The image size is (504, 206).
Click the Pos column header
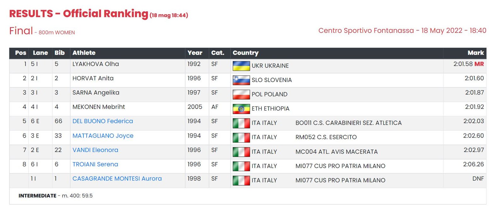[21, 53]
